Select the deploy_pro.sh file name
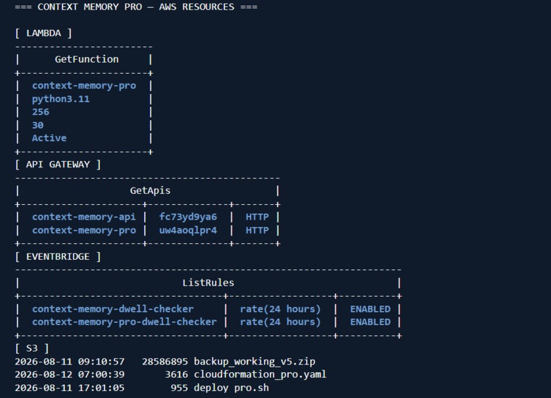551x398 pixels. click(x=231, y=388)
